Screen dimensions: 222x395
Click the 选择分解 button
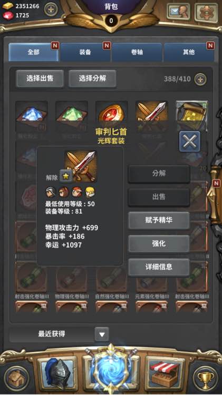[x=92, y=78]
